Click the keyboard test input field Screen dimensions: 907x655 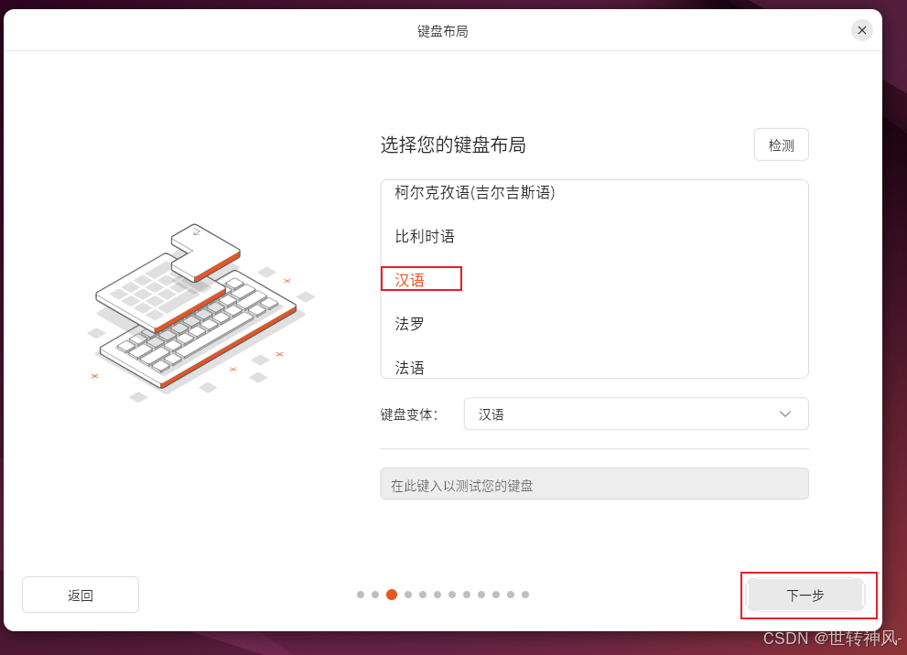[594, 483]
